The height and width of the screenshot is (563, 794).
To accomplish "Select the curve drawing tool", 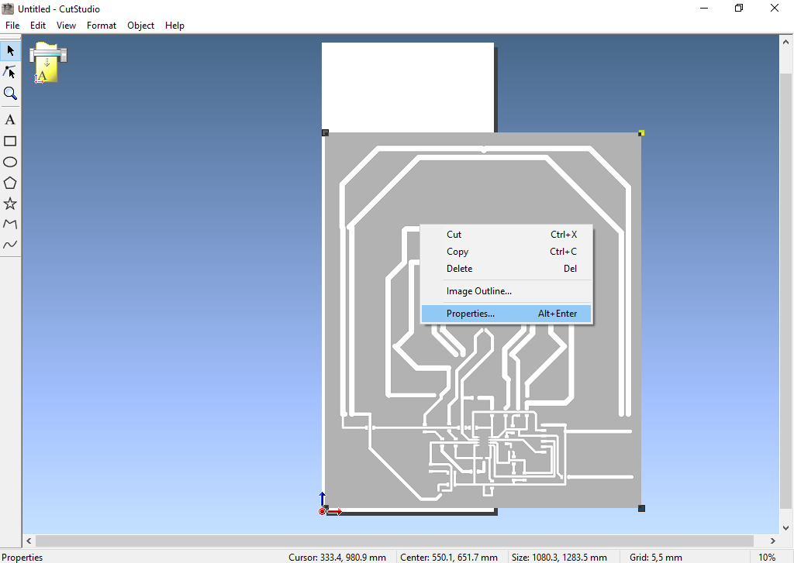I will (x=10, y=244).
